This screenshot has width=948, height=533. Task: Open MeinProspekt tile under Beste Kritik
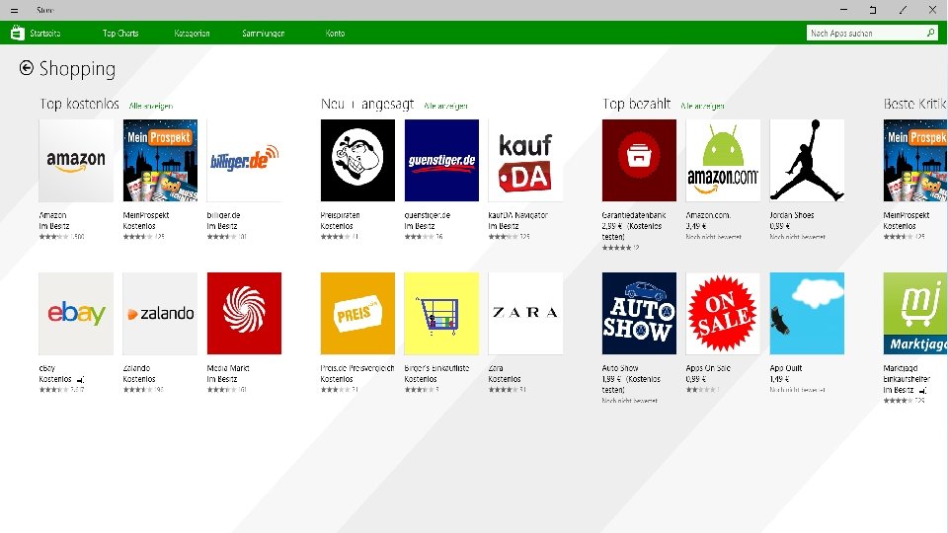coord(915,160)
